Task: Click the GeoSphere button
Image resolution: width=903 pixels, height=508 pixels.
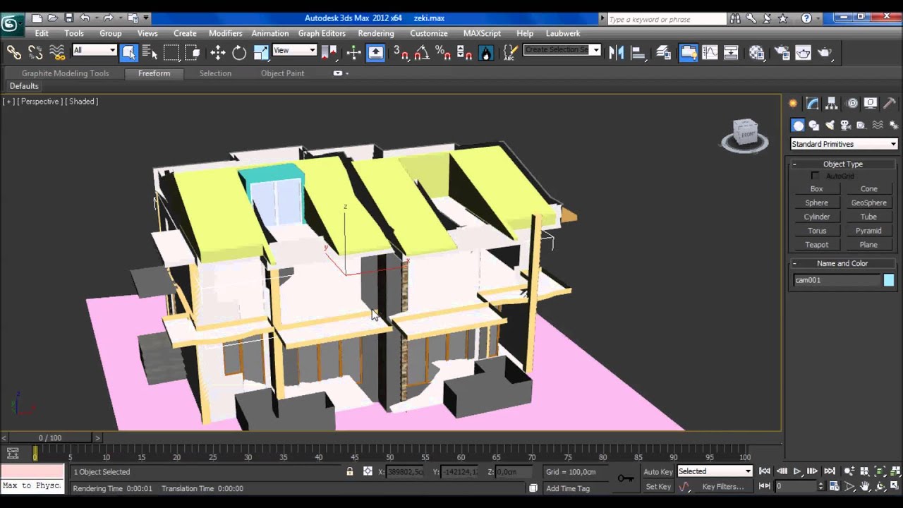Action: [868, 202]
